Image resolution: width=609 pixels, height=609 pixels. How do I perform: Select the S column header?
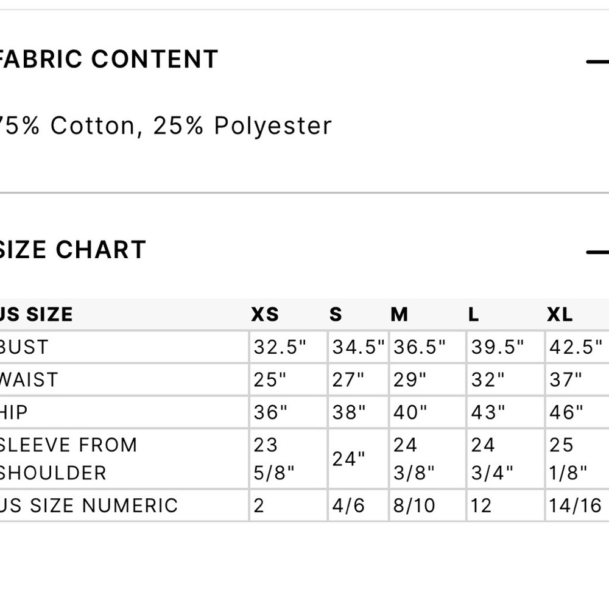(x=336, y=314)
